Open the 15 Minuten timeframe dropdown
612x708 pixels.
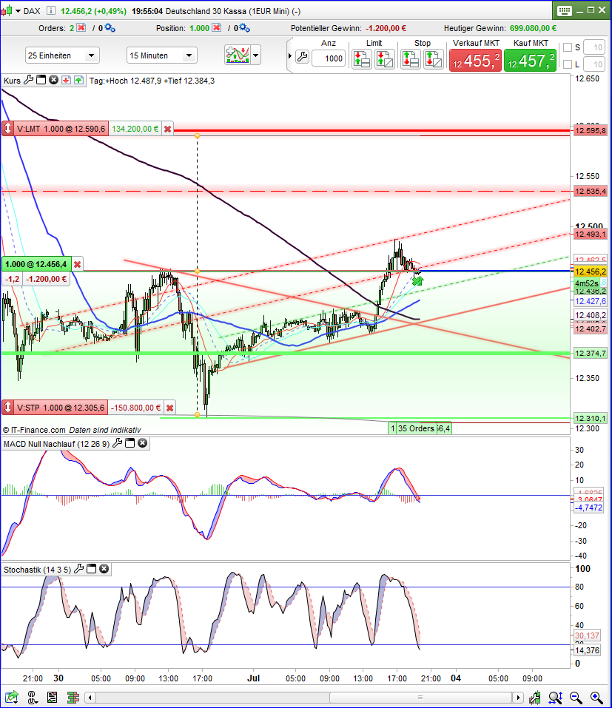(x=161, y=55)
